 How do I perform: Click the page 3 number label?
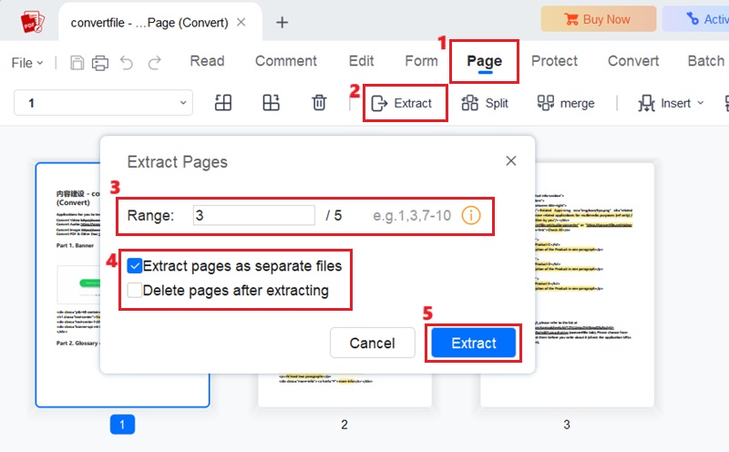[567, 425]
